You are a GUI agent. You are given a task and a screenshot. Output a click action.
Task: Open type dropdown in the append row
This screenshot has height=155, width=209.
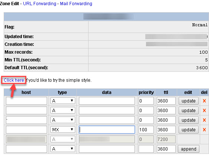click(x=63, y=149)
